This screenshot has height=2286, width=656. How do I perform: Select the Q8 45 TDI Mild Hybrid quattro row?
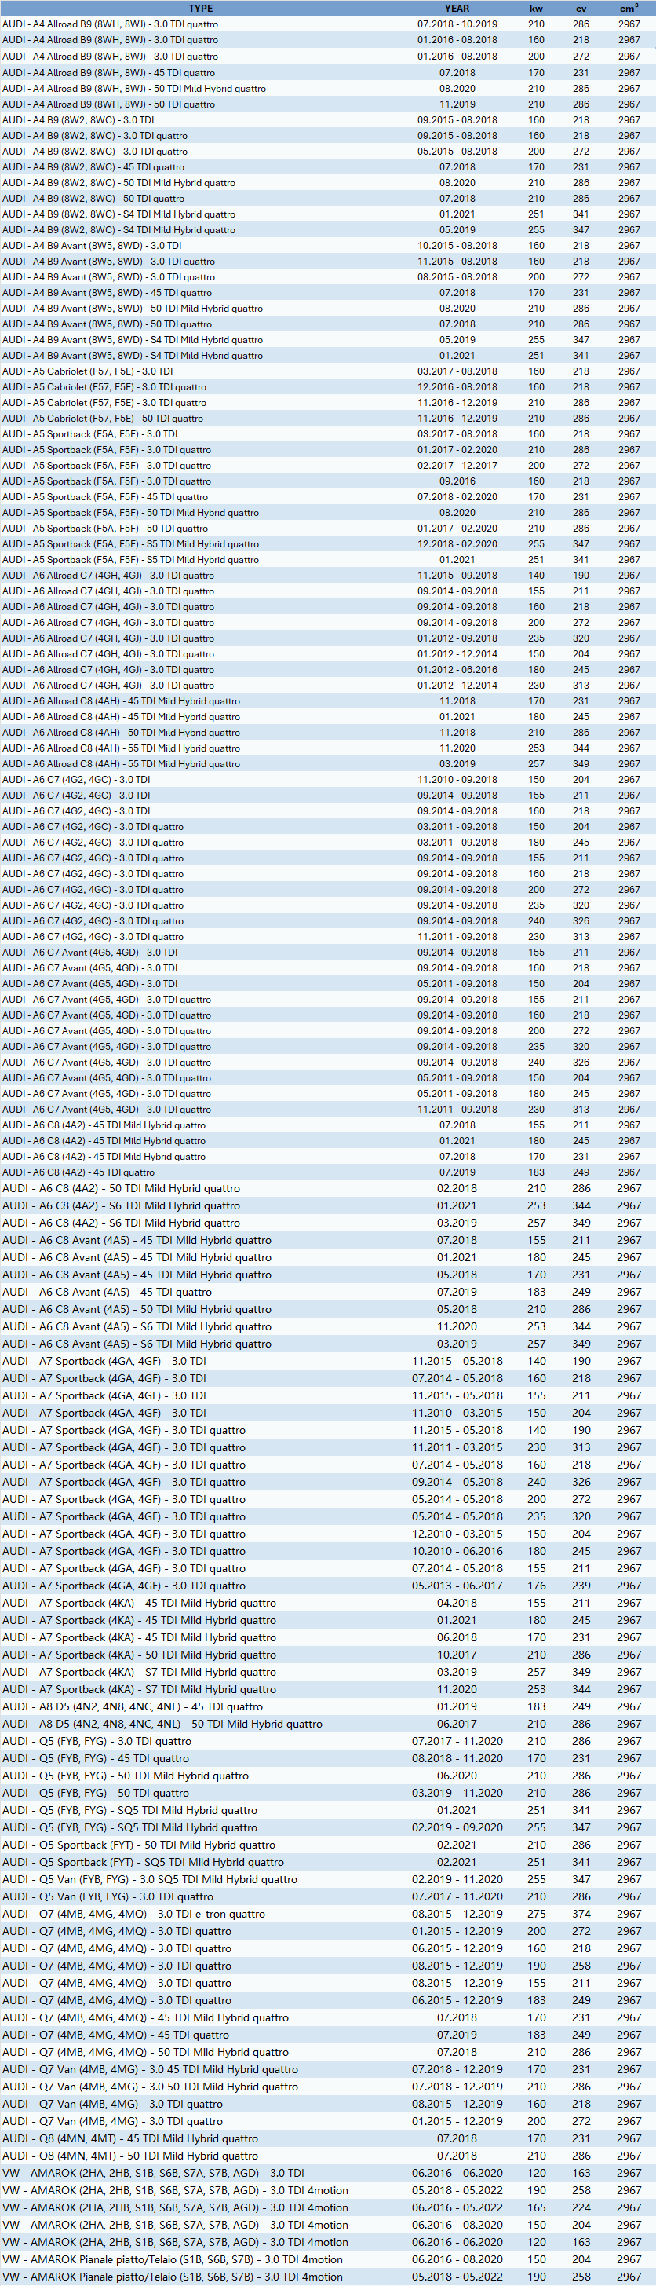tap(130, 2138)
